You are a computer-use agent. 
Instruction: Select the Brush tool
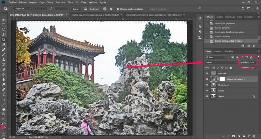tap(3, 55)
